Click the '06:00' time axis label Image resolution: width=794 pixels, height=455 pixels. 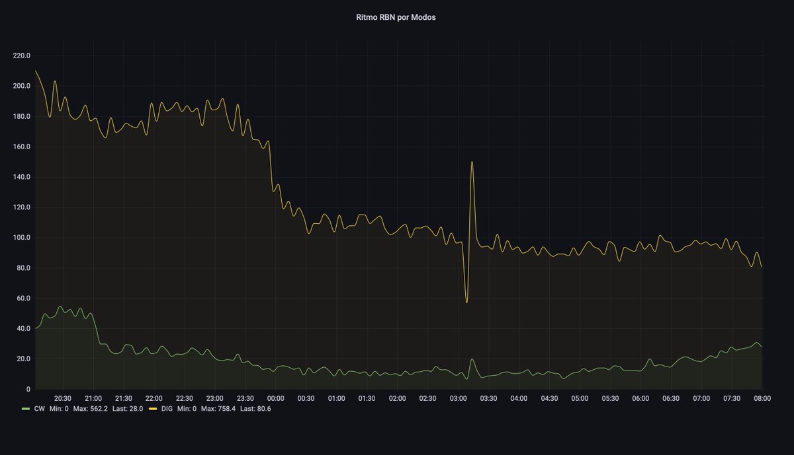pos(641,398)
